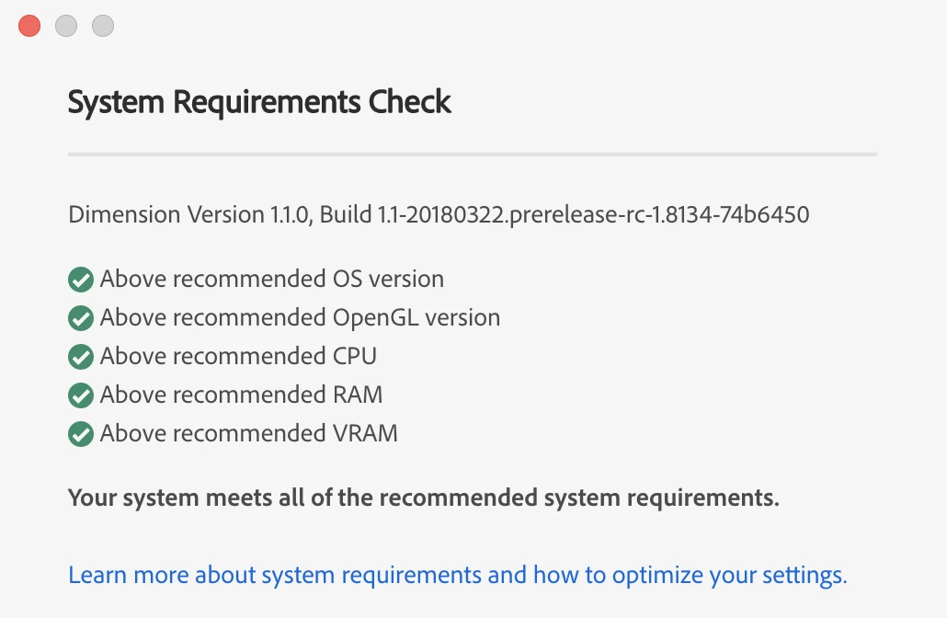This screenshot has width=947, height=618.
Task: Click the green checkmark for VRAM
Action: tap(81, 434)
